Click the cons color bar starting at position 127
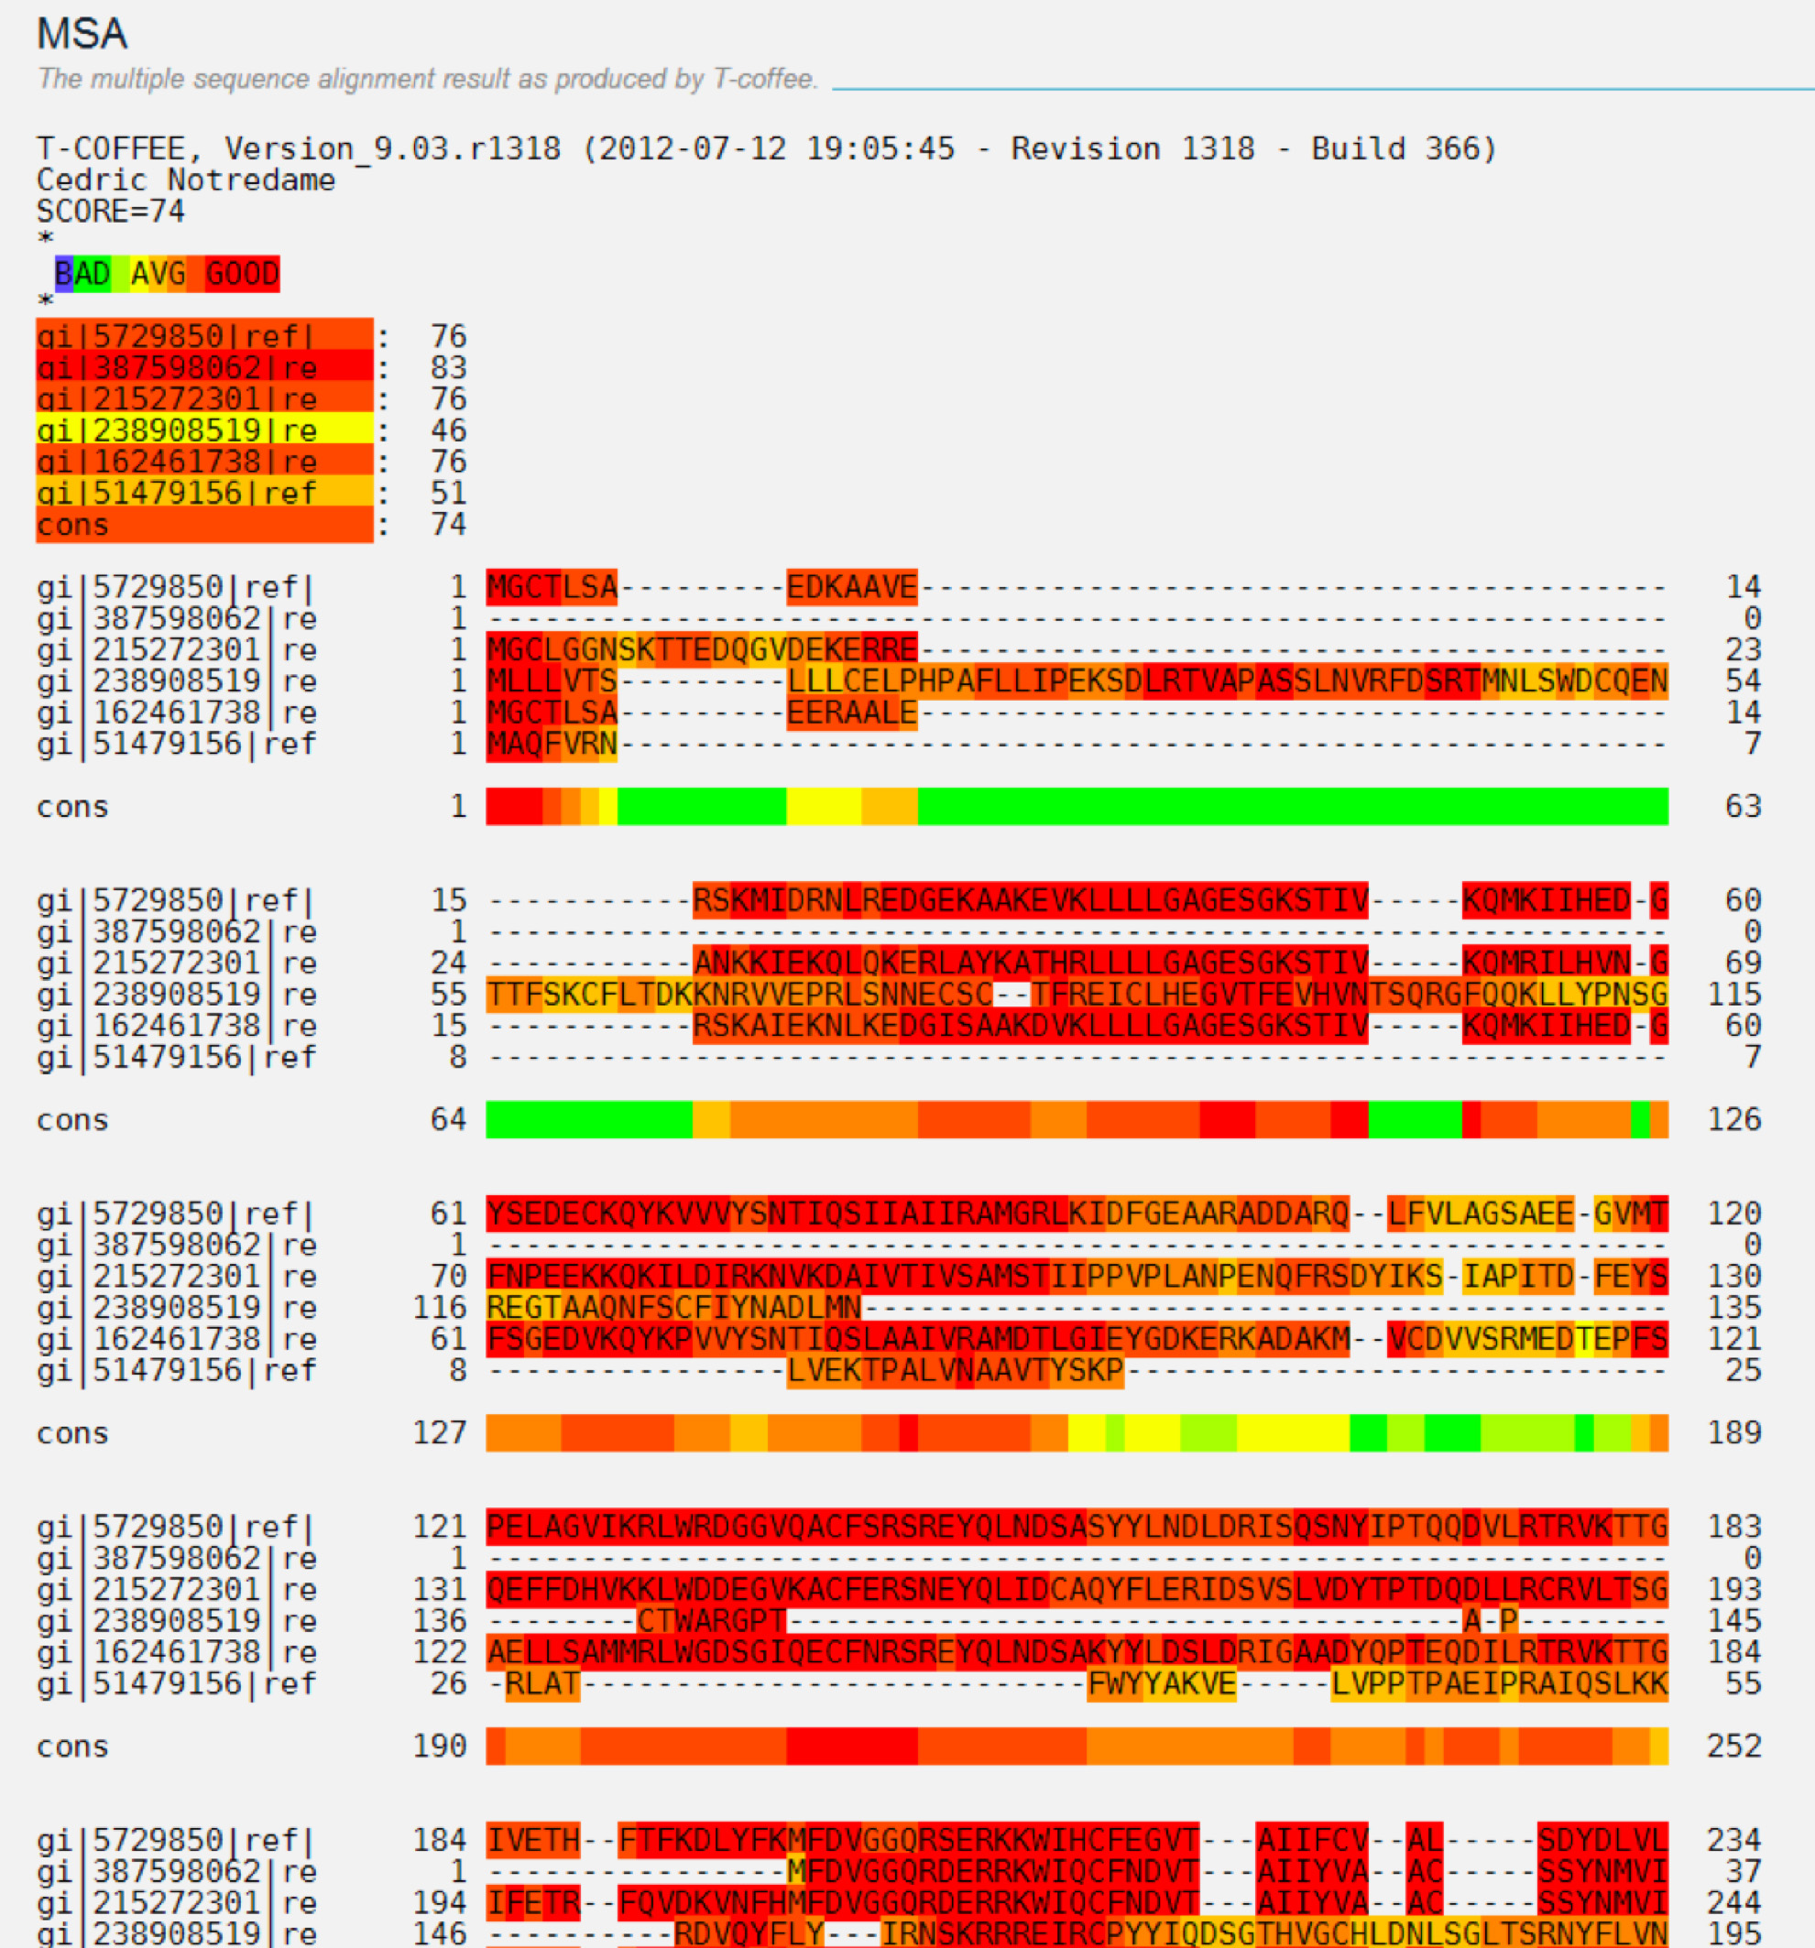The width and height of the screenshot is (1815, 1948). point(1076,1432)
